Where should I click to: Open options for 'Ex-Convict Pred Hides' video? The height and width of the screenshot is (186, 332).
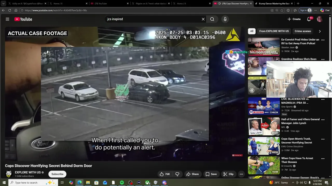coord(323,40)
